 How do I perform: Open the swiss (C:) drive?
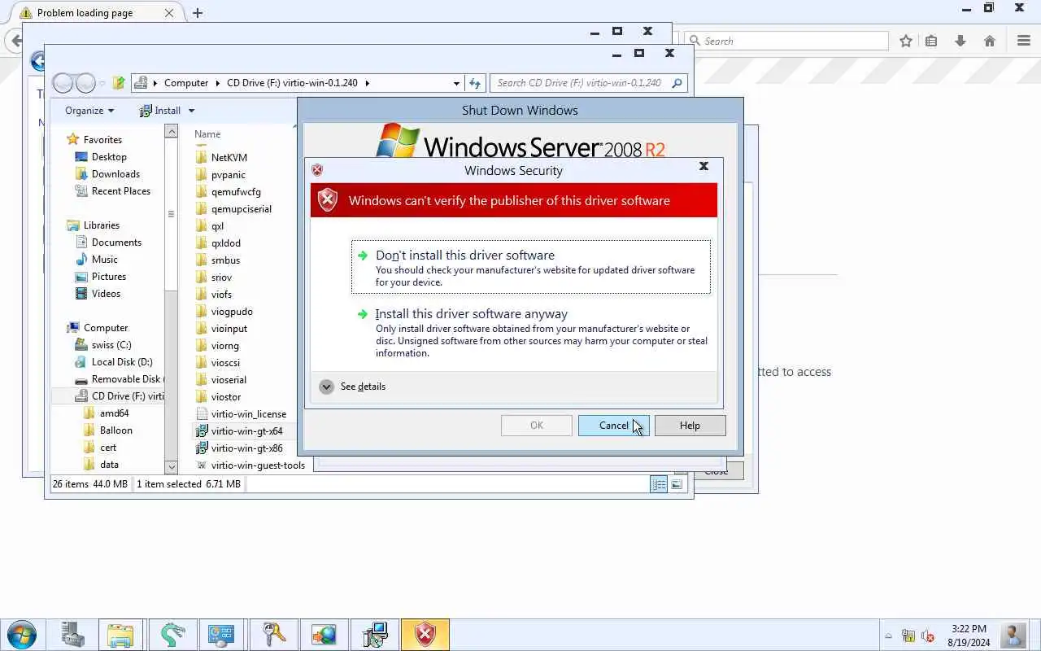111,345
